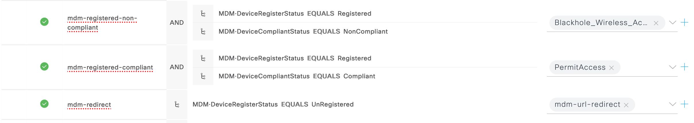Click the AND operator of the mdm-registered-non-compliant rule
The image size is (694, 123).
tap(177, 22)
